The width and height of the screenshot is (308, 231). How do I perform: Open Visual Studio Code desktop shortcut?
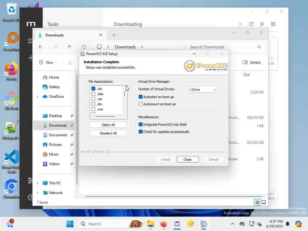click(11, 162)
